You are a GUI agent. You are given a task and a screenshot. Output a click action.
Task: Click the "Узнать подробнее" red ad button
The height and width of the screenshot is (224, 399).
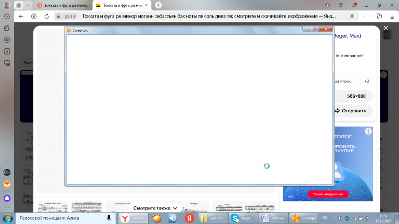pos(328,194)
